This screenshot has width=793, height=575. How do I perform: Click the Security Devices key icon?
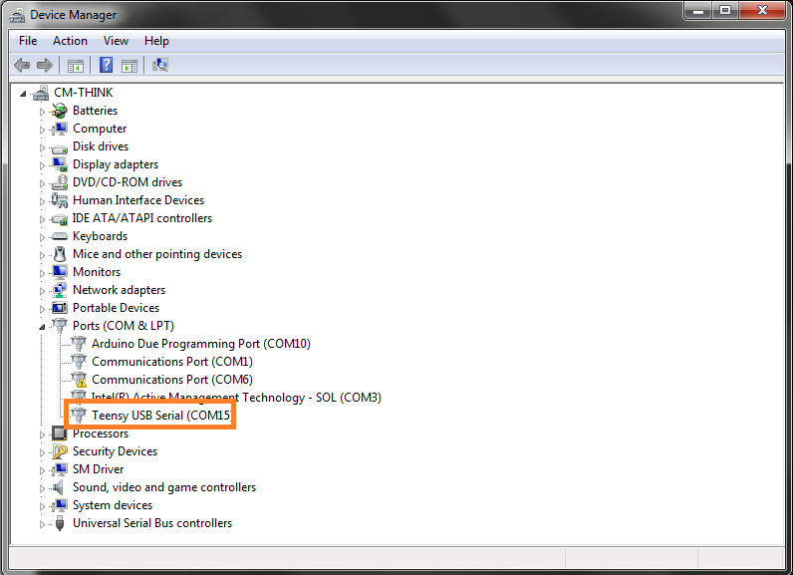click(60, 451)
